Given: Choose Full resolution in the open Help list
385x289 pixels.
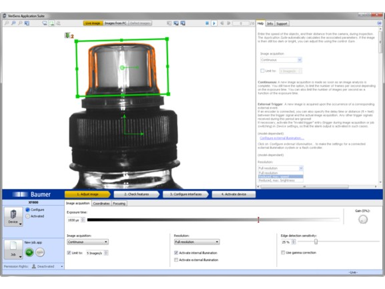Looking at the screenshot, I should click(281, 173).
